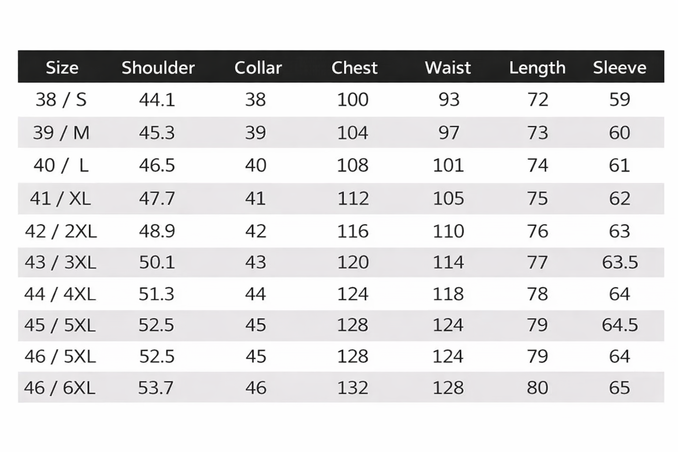Click the 46 / 6XL size label
Image resolution: width=678 pixels, height=452 pixels.
[60, 388]
